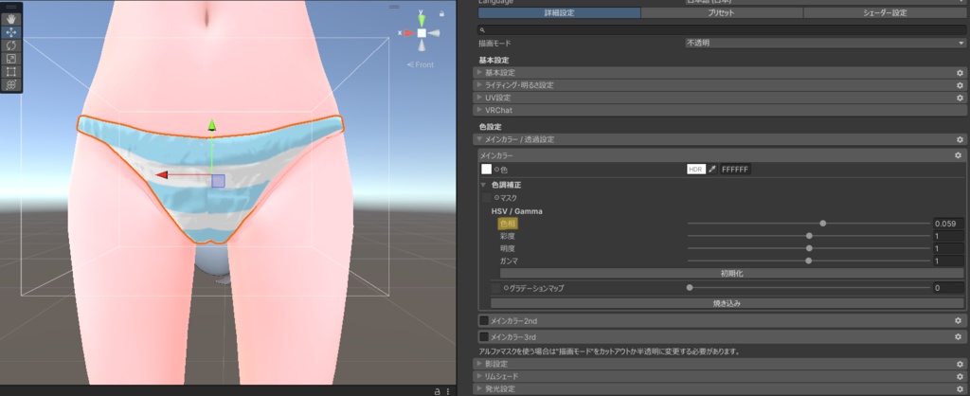The width and height of the screenshot is (970, 396).
Task: Click the orientation gizmo overlay drag handle
Action: coord(394,7)
